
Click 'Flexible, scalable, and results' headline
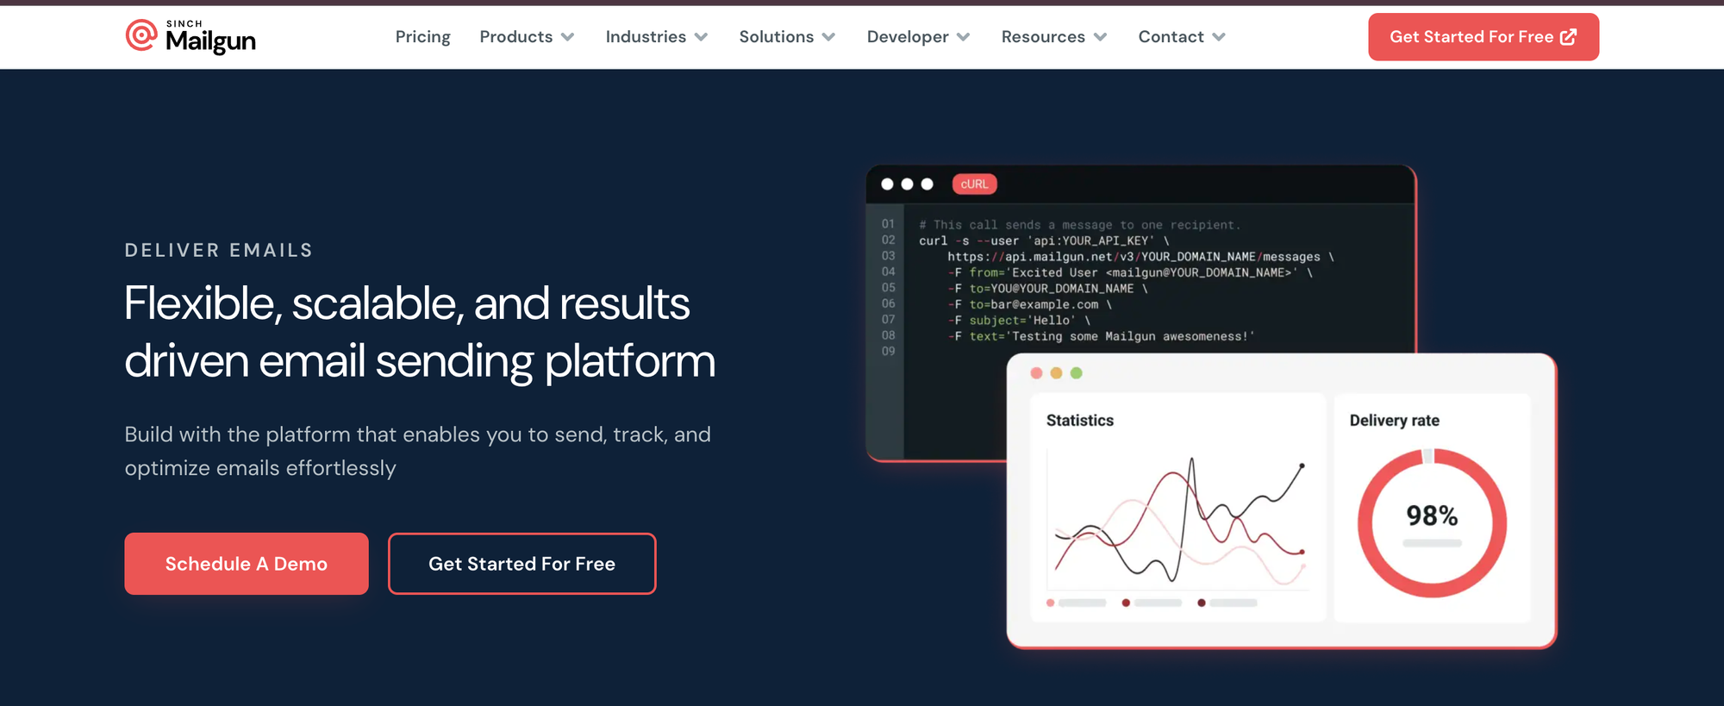pyautogui.click(x=407, y=303)
